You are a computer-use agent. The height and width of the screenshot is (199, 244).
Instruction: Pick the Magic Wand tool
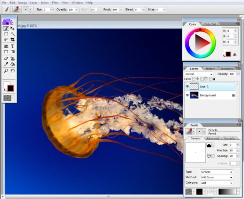tap(13, 34)
